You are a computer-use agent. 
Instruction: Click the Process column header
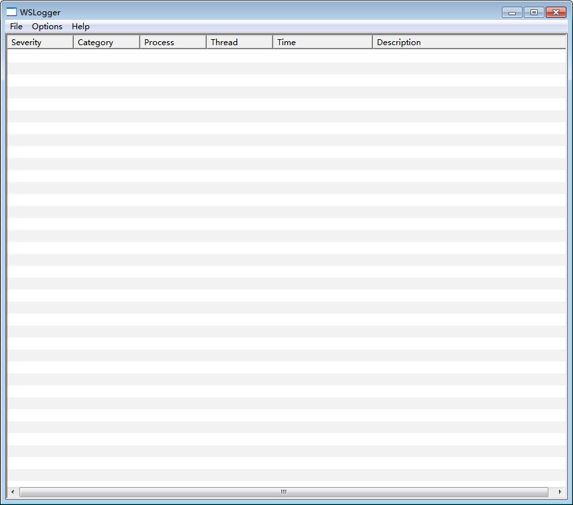pos(173,42)
